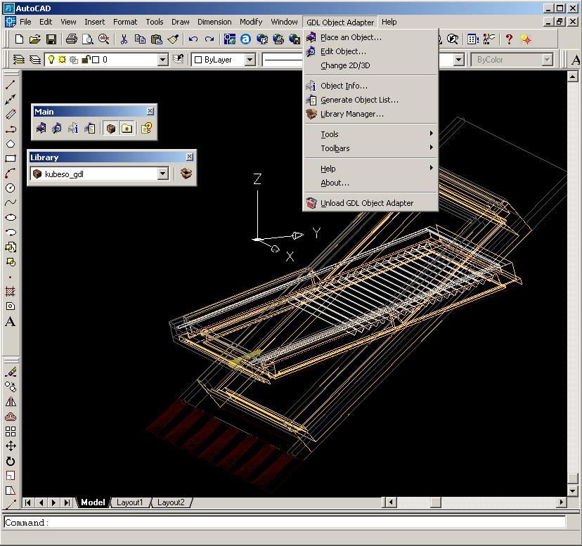Image resolution: width=582 pixels, height=546 pixels.
Task: Open the kubeso_gdl library dropdown
Action: click(x=162, y=174)
